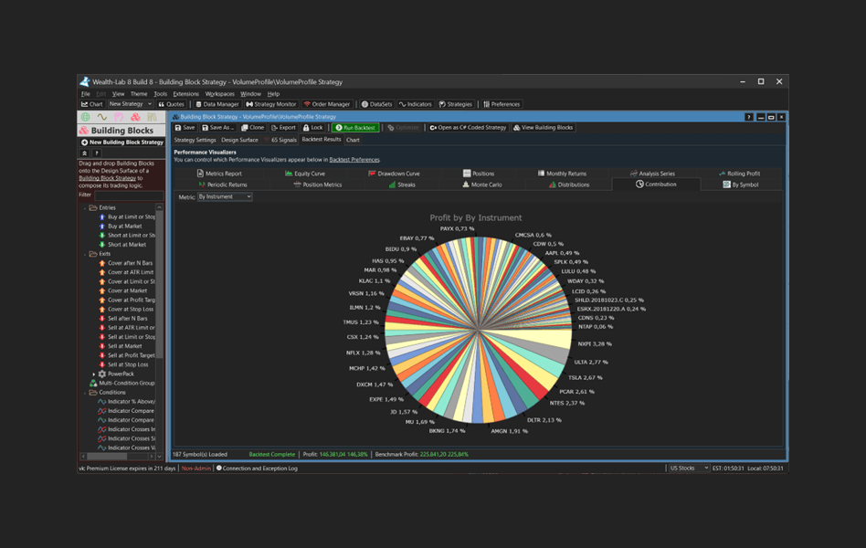Image resolution: width=866 pixels, height=548 pixels.
Task: Open the Equity Curve visualizer tab
Action: click(305, 174)
